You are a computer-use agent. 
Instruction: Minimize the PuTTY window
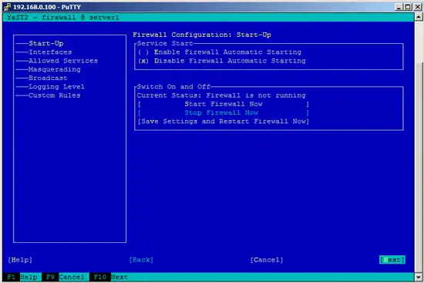coord(399,7)
